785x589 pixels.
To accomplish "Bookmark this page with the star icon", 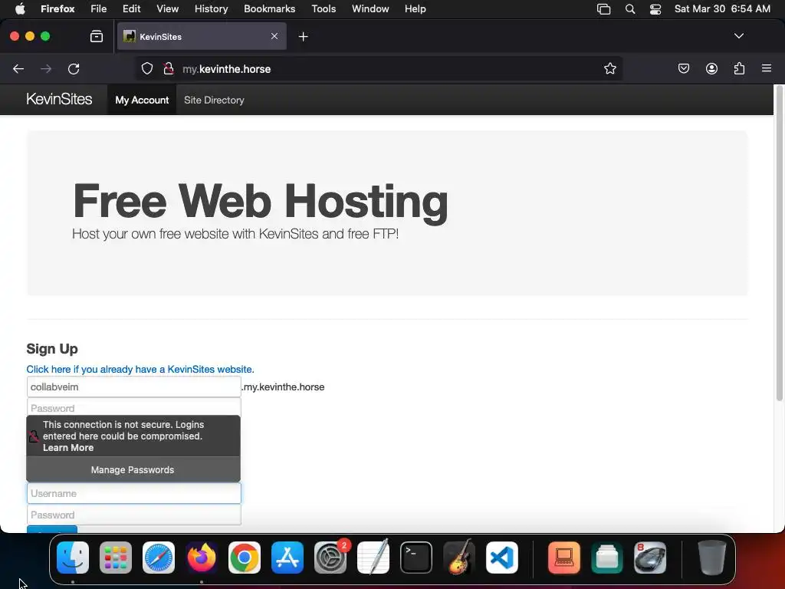I will click(x=609, y=68).
